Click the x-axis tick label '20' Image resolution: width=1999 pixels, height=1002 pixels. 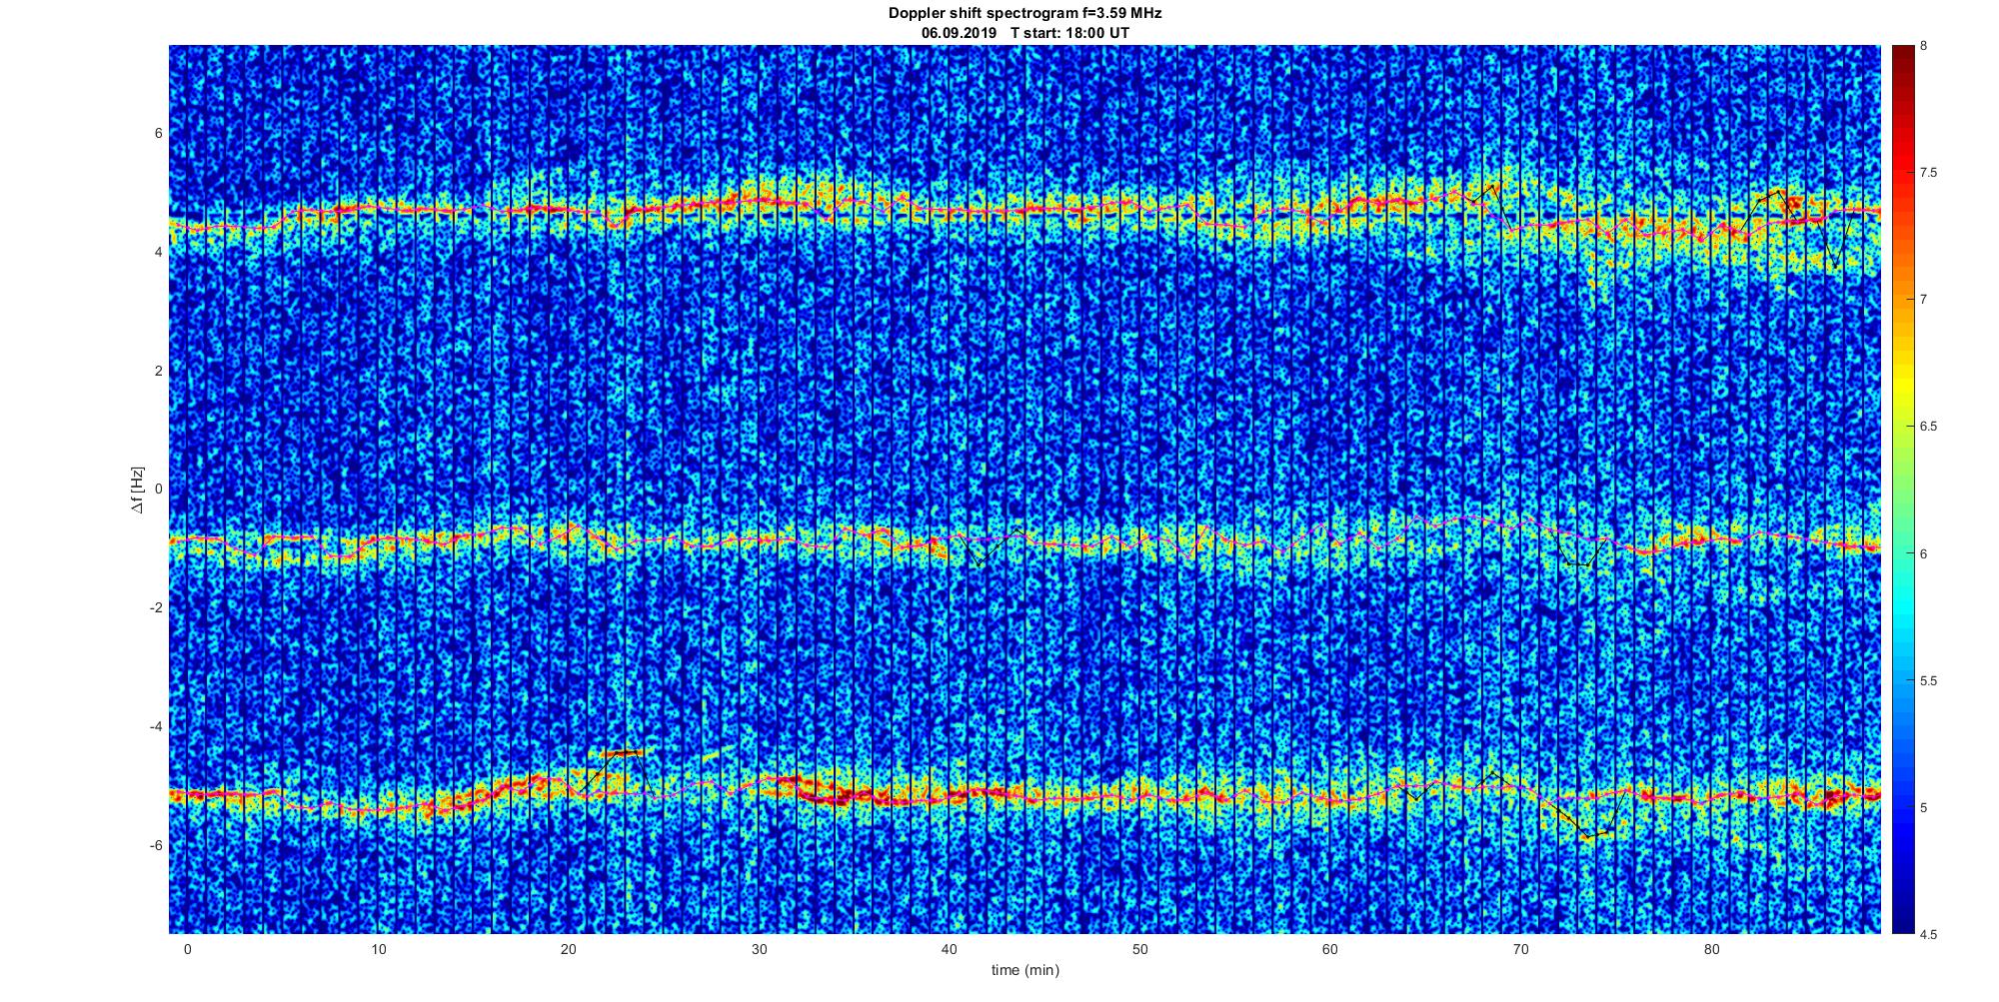click(x=568, y=949)
